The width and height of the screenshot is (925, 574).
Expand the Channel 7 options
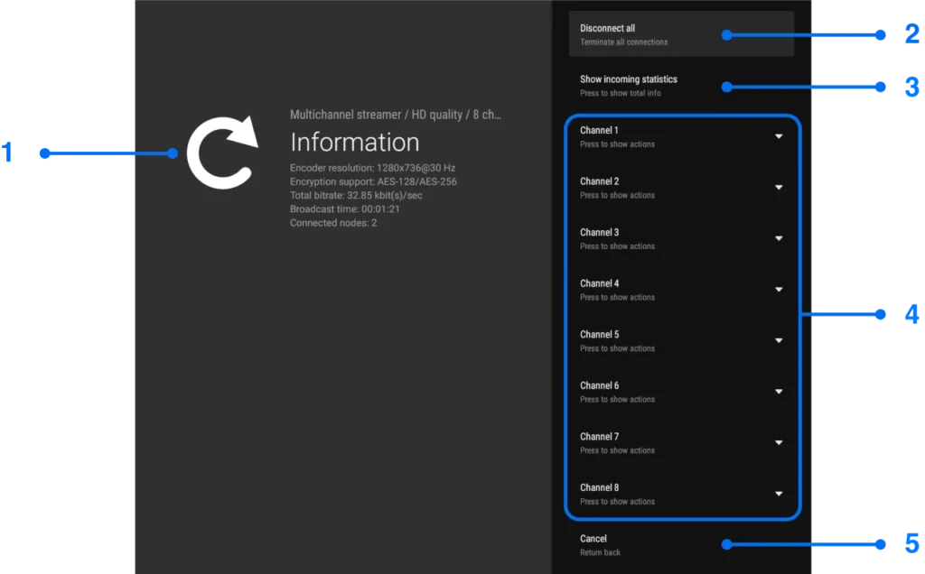pyautogui.click(x=779, y=442)
